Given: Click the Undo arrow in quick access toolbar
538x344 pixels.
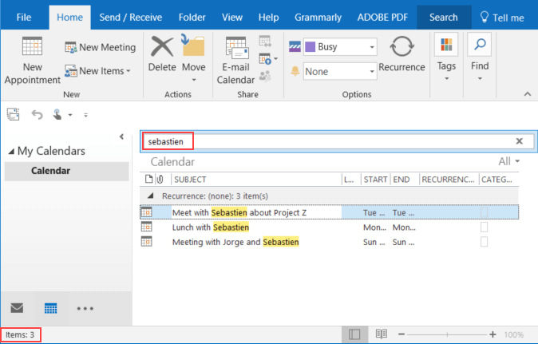Looking at the screenshot, I should 37,115.
